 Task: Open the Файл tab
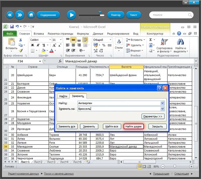pyautogui.click(x=10, y=34)
